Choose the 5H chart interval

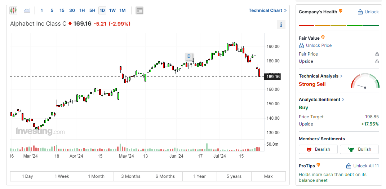pyautogui.click(x=92, y=10)
